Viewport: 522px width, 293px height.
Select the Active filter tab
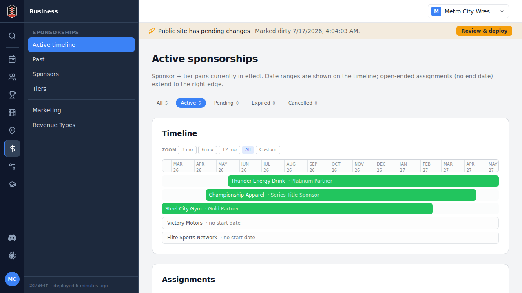pyautogui.click(x=191, y=103)
